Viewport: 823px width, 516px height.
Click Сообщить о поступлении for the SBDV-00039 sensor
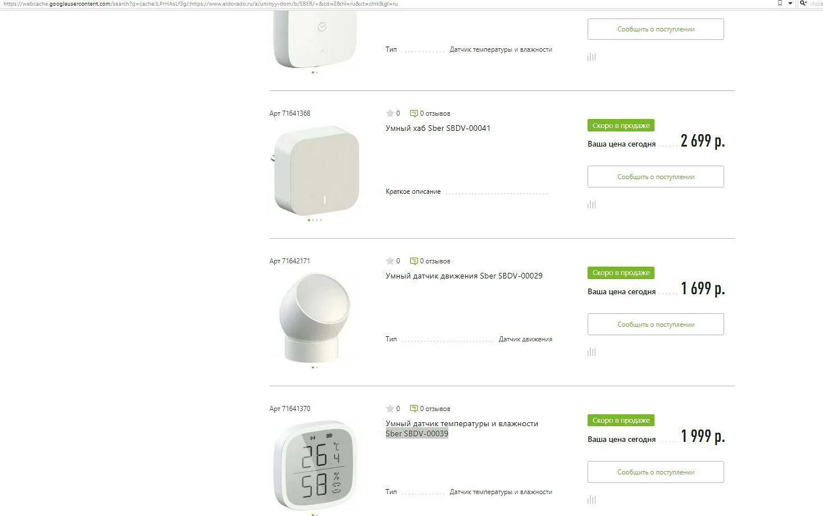coord(656,472)
